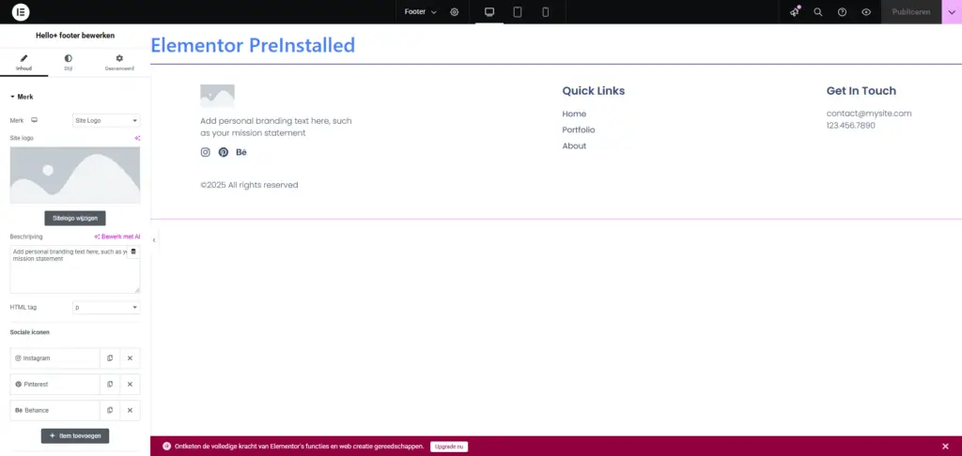The image size is (962, 456).
Task: Select the personal branding description text
Action: click(276, 127)
